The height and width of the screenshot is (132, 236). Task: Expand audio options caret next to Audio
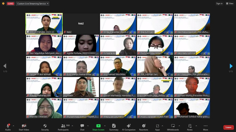[x=13, y=126]
